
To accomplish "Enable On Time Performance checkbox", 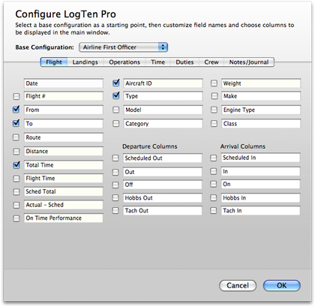I will 16,218.
